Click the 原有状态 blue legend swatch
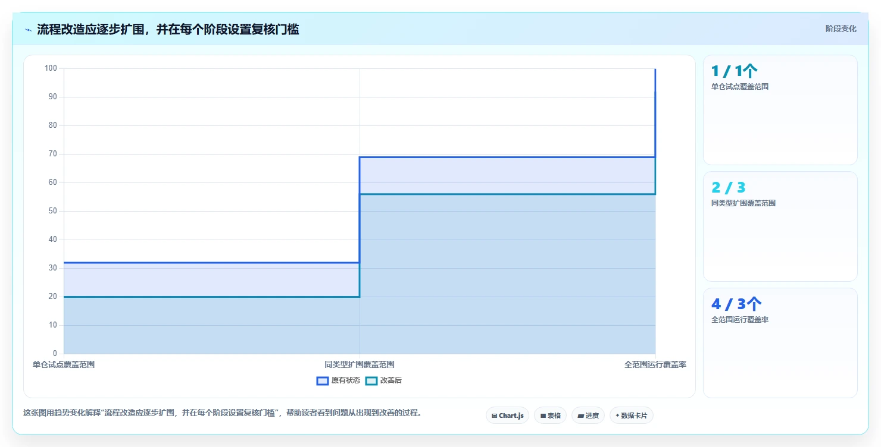The height and width of the screenshot is (447, 881). [x=323, y=380]
